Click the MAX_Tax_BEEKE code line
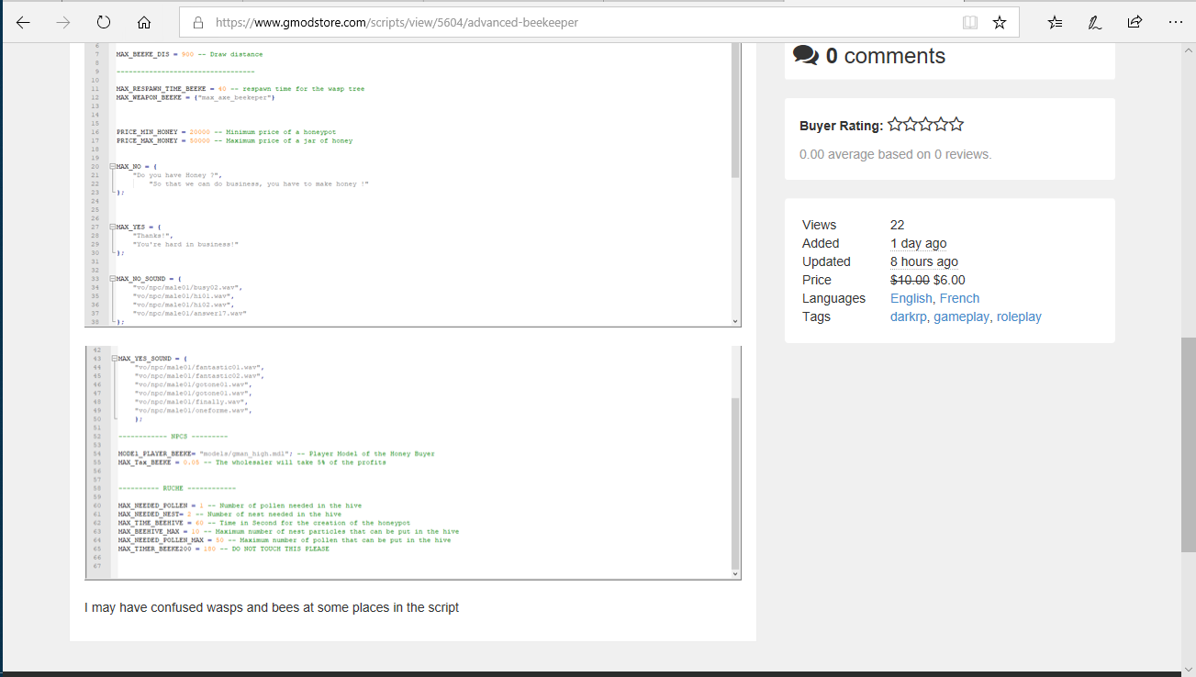Viewport: 1196px width, 677px height. [x=252, y=462]
